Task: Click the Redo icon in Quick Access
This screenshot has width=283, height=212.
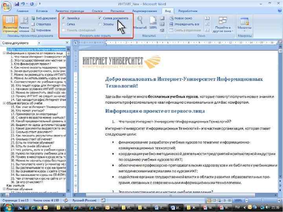Action: click(32, 4)
